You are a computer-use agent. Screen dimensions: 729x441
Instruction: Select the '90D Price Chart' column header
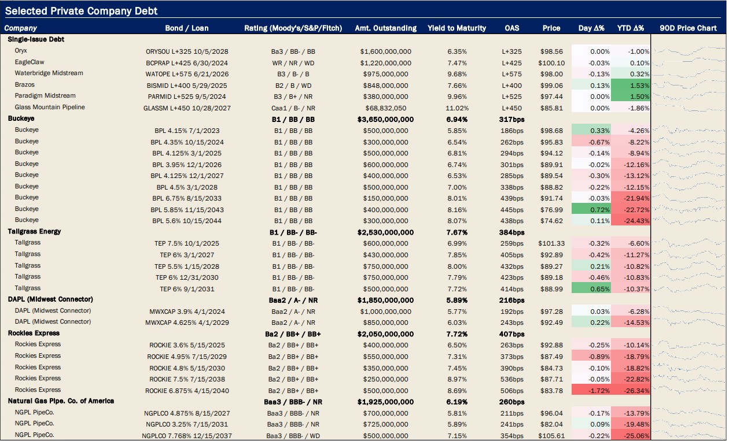click(688, 28)
